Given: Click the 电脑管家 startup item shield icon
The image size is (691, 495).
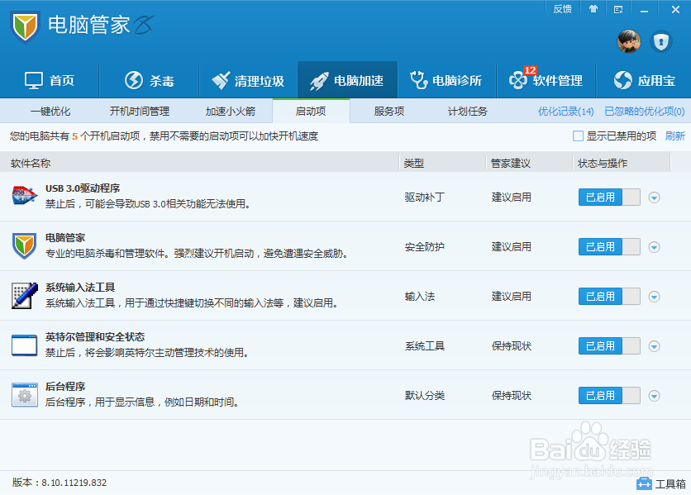Looking at the screenshot, I should point(25,245).
